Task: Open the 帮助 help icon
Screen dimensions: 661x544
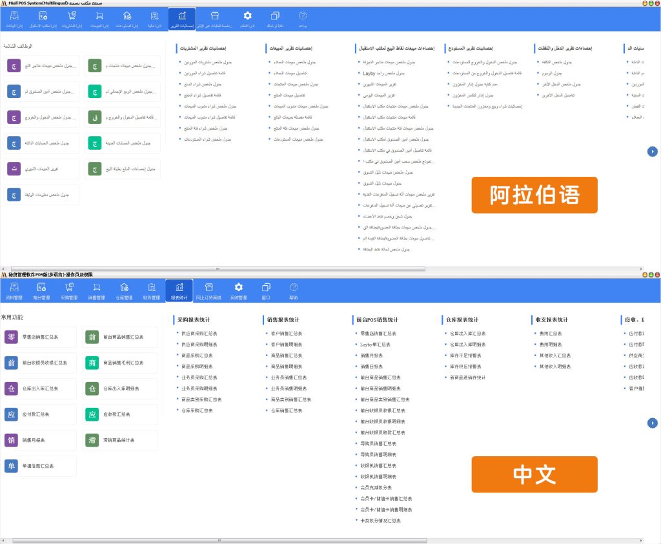Action: 294,291
